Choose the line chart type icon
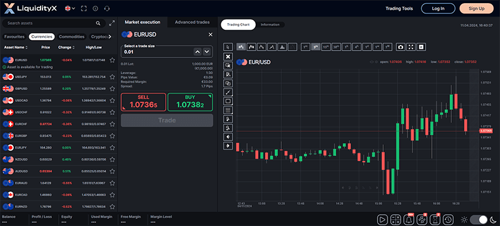 coord(272,47)
